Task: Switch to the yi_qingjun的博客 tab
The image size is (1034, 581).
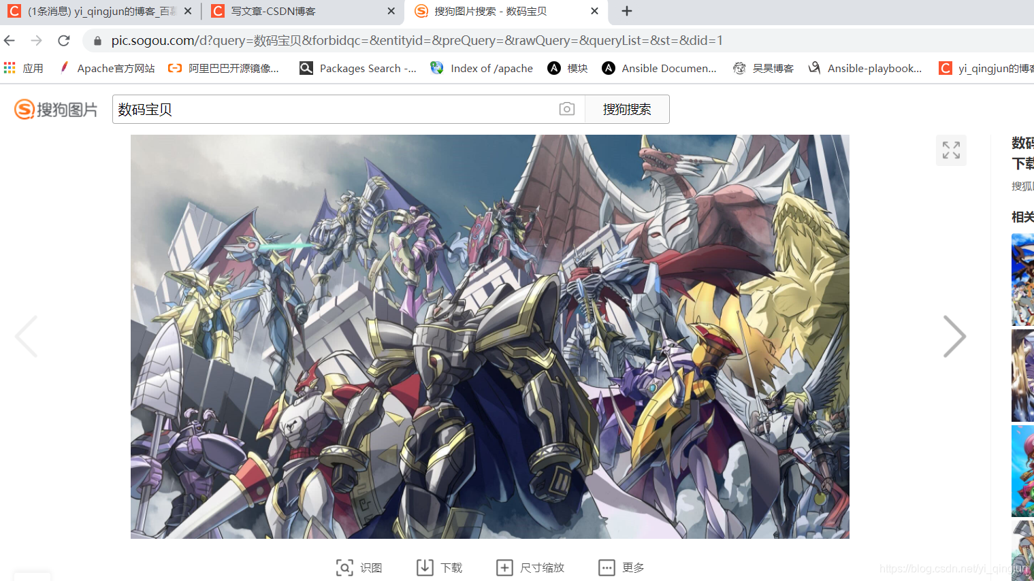Action: point(95,11)
